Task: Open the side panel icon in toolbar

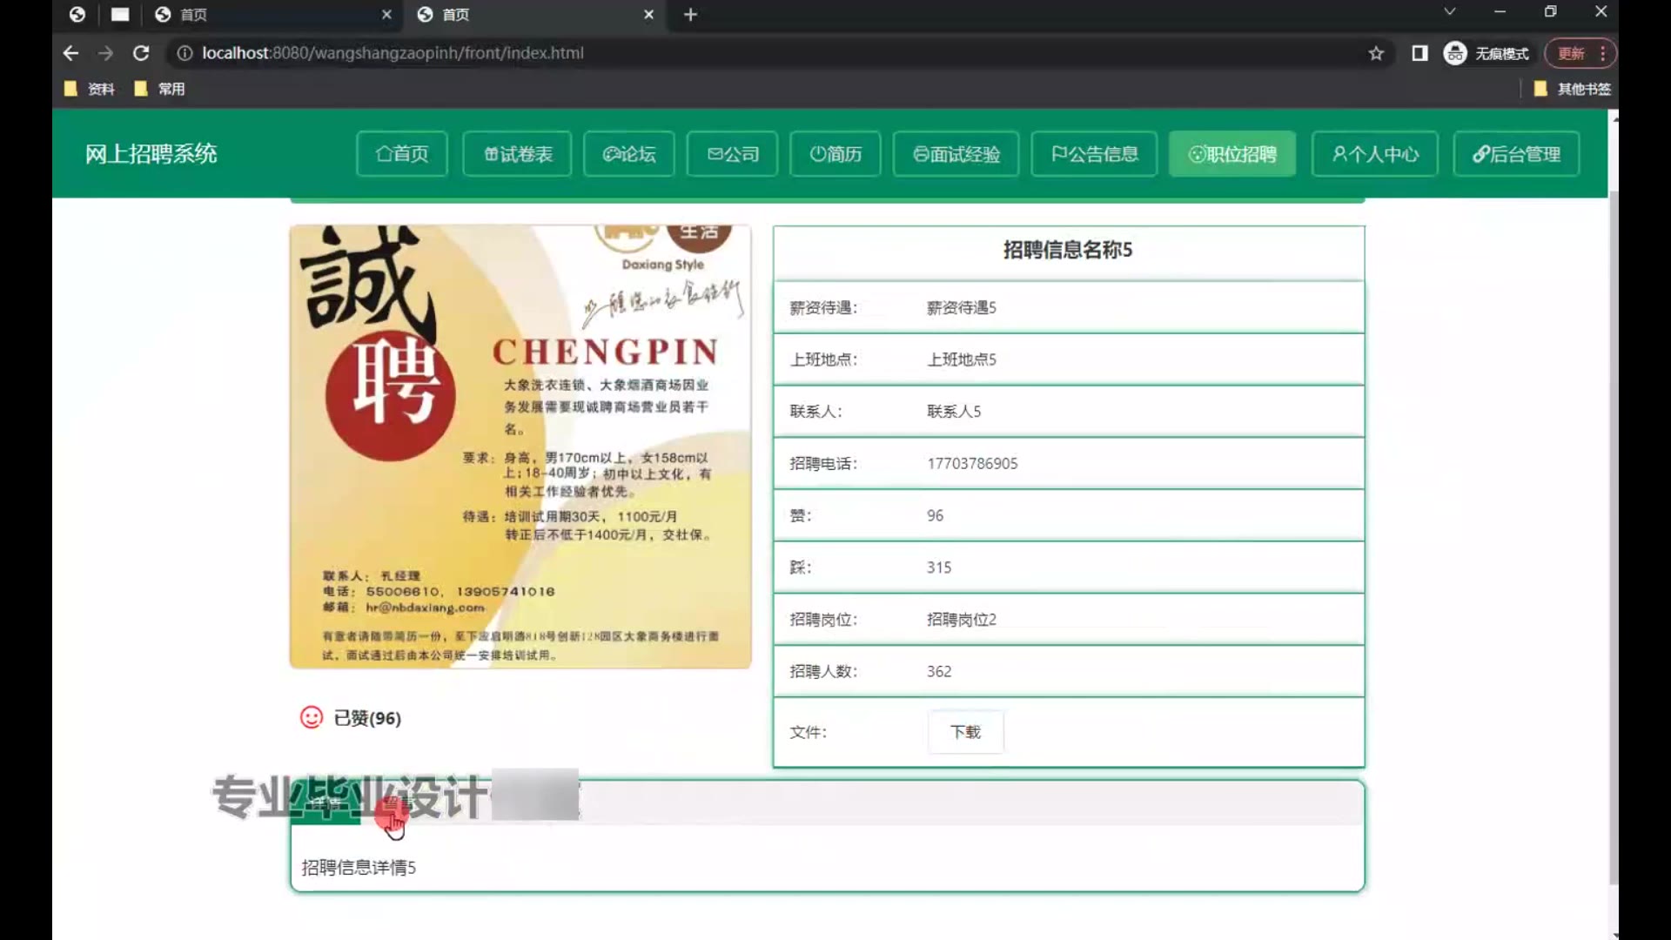Action: coord(1419,53)
